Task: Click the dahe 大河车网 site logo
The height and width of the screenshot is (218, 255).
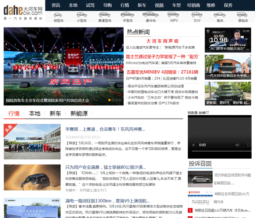Action: (x=23, y=12)
